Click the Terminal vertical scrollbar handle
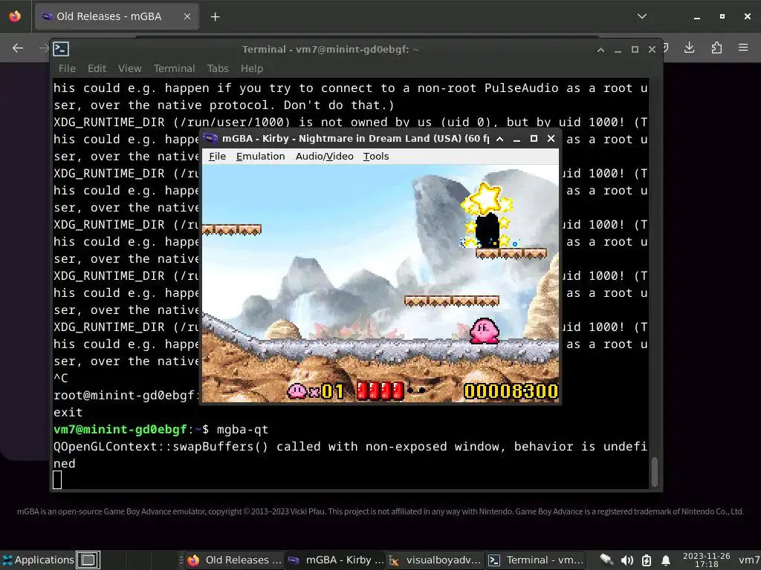The image size is (761, 570). click(x=654, y=471)
